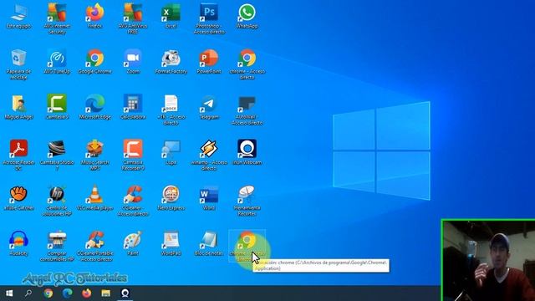Image resolution: width=535 pixels, height=301 pixels.
Task: Select the winamp - Acceso directo icon
Action: tap(209, 155)
